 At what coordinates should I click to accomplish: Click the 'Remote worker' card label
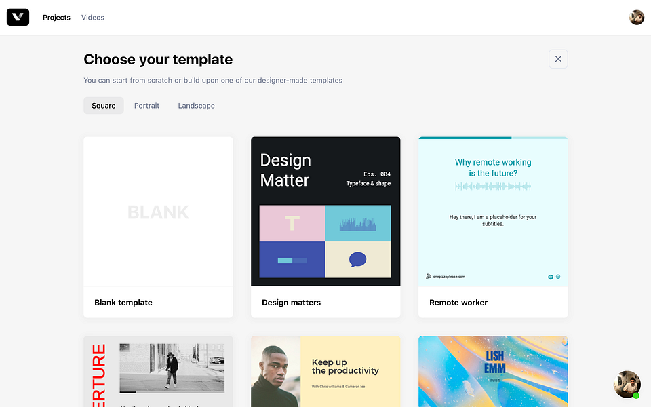458,303
